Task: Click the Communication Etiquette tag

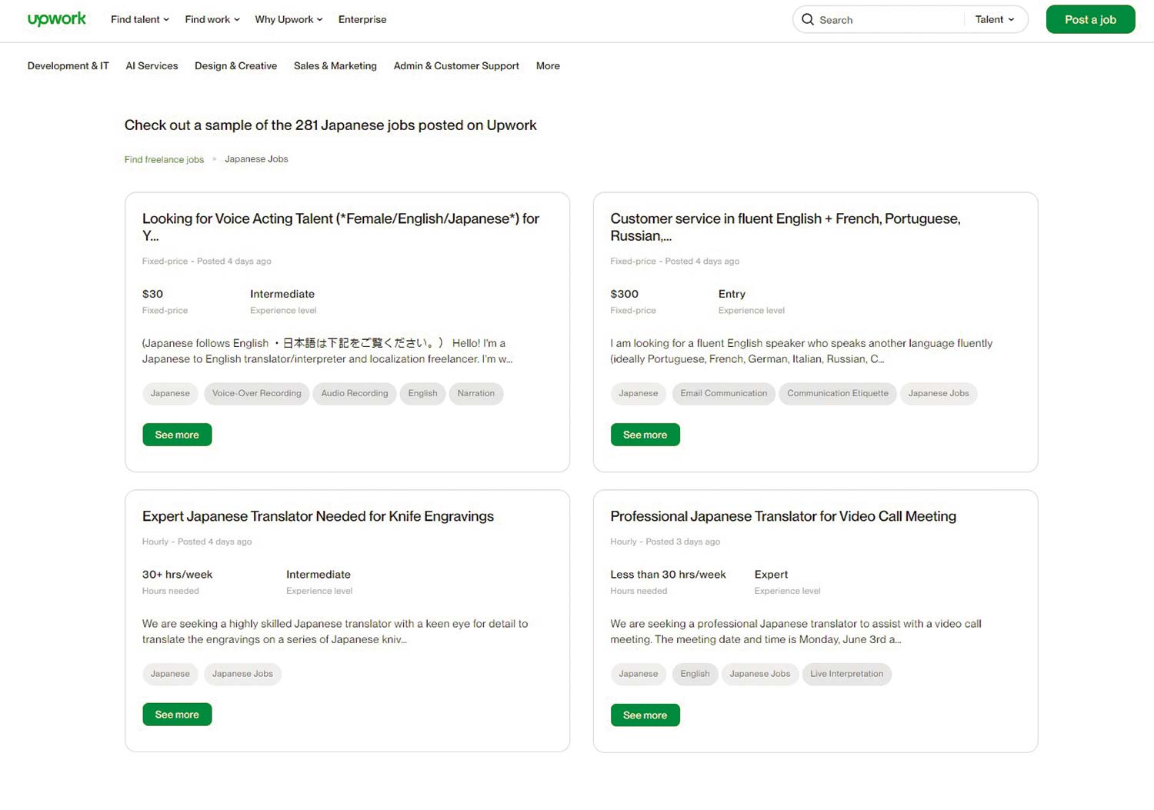Action: (x=838, y=393)
